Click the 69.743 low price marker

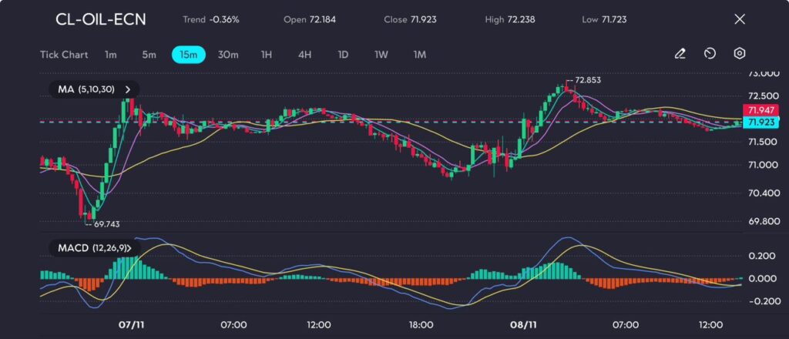(106, 223)
